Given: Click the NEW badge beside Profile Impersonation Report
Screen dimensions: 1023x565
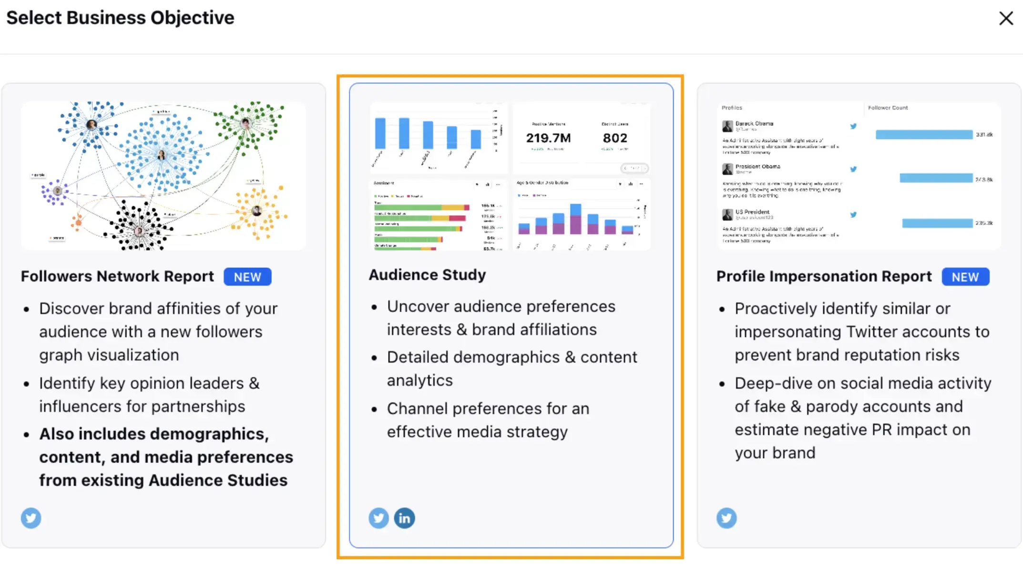Looking at the screenshot, I should [965, 277].
